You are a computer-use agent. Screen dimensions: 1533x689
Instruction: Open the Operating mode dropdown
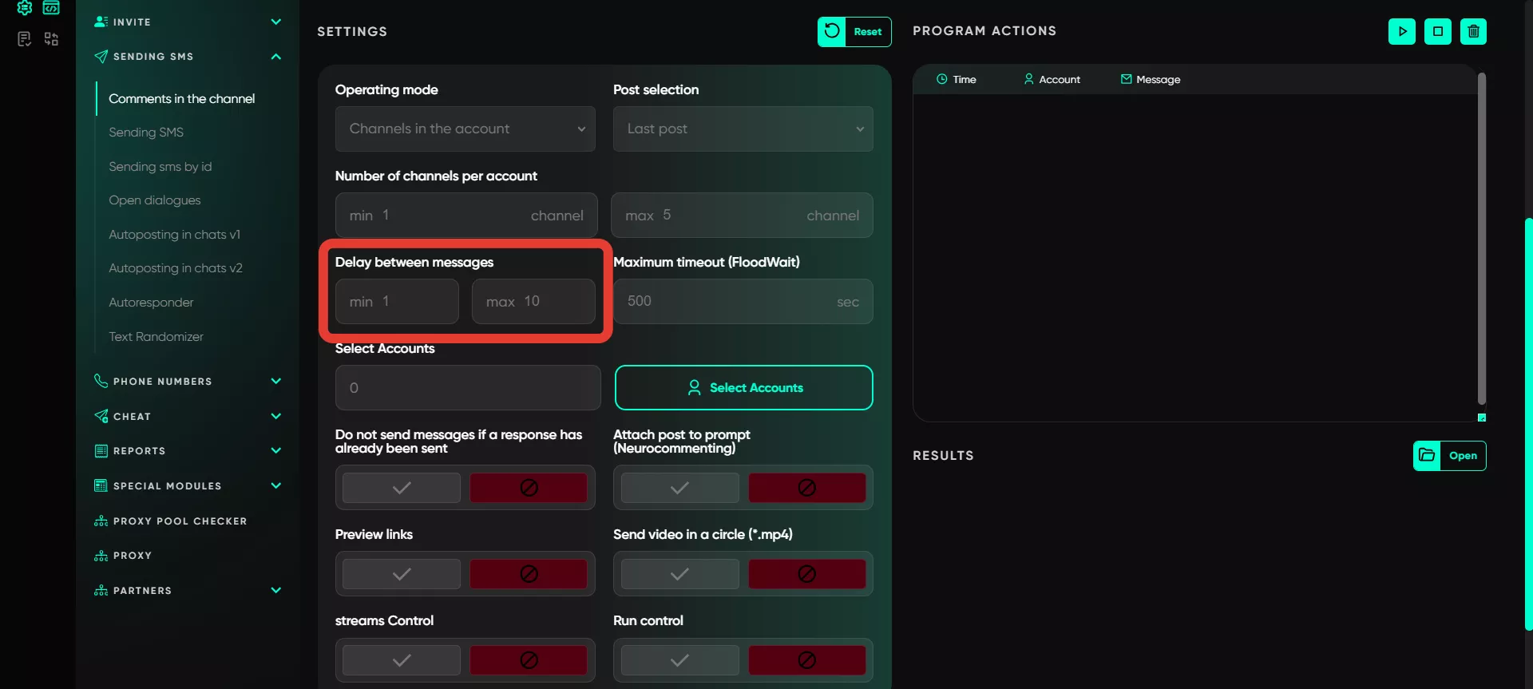(465, 129)
